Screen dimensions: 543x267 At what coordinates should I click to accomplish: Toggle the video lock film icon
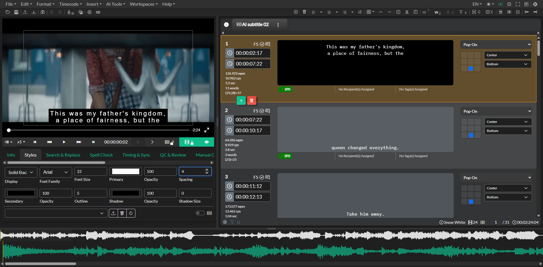click(189, 142)
